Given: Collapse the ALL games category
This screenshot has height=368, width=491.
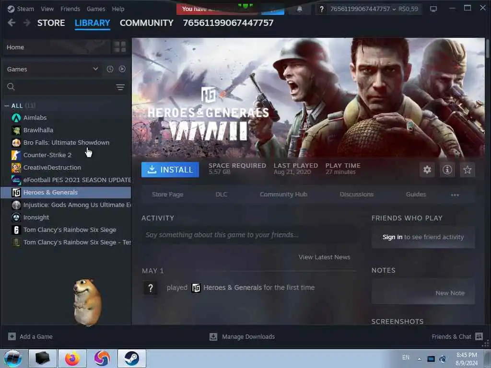Looking at the screenshot, I should point(7,106).
